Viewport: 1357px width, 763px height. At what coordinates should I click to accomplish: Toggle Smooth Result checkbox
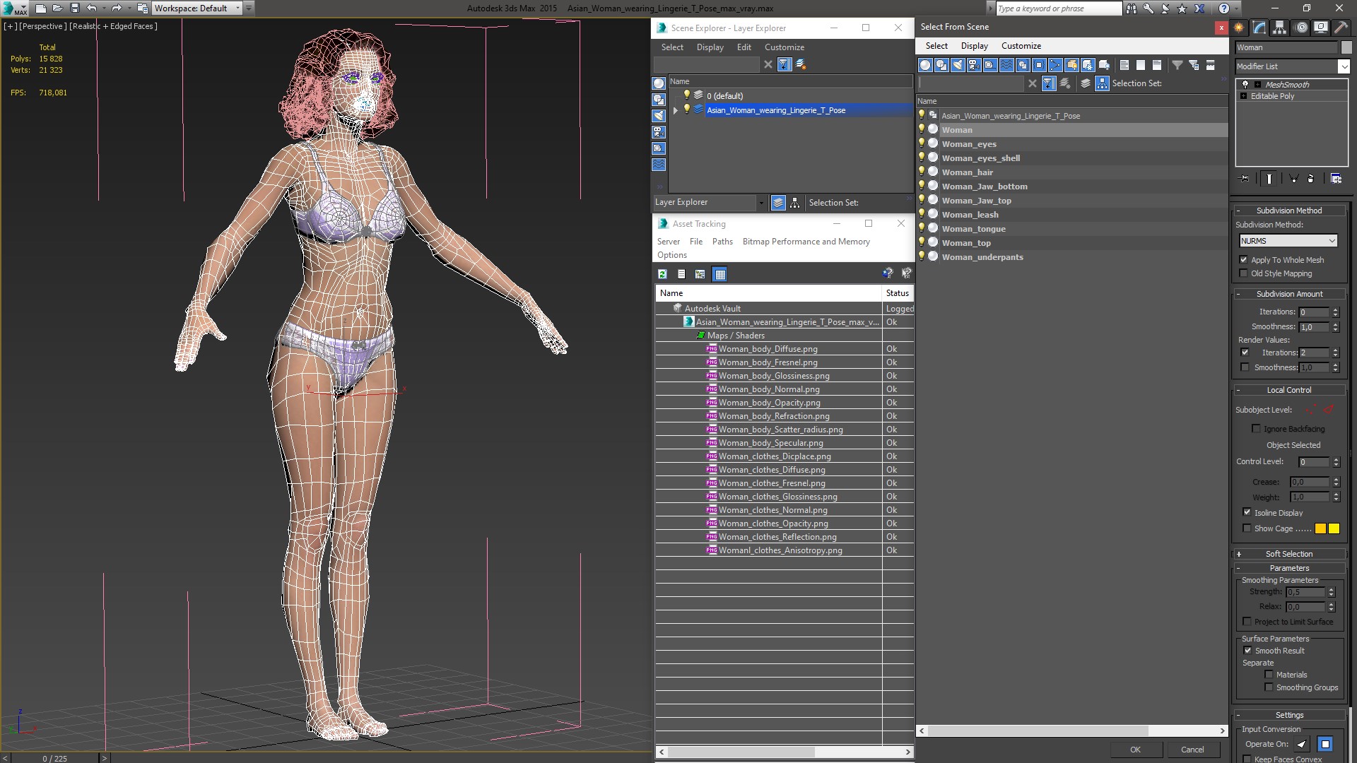(x=1247, y=651)
